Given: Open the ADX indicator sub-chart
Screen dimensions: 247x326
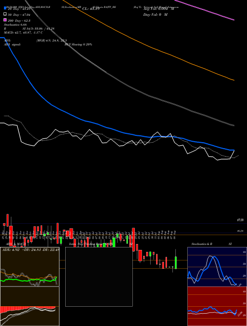Looking at the screenshot, I should (30, 267).
